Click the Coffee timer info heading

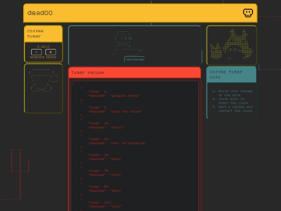(232, 75)
